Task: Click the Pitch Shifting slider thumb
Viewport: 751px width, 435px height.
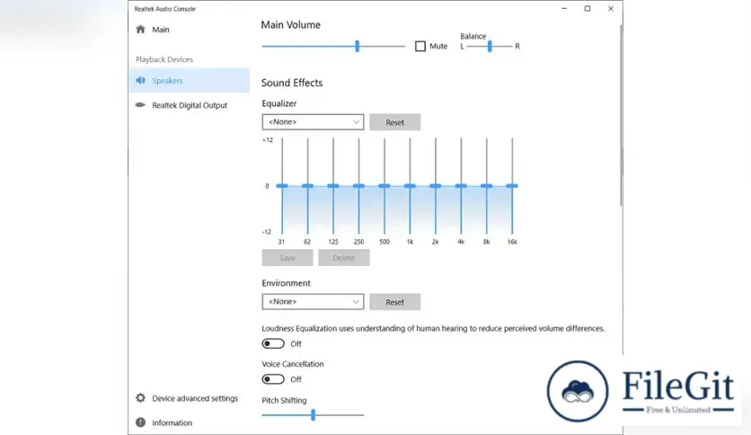Action: 314,415
